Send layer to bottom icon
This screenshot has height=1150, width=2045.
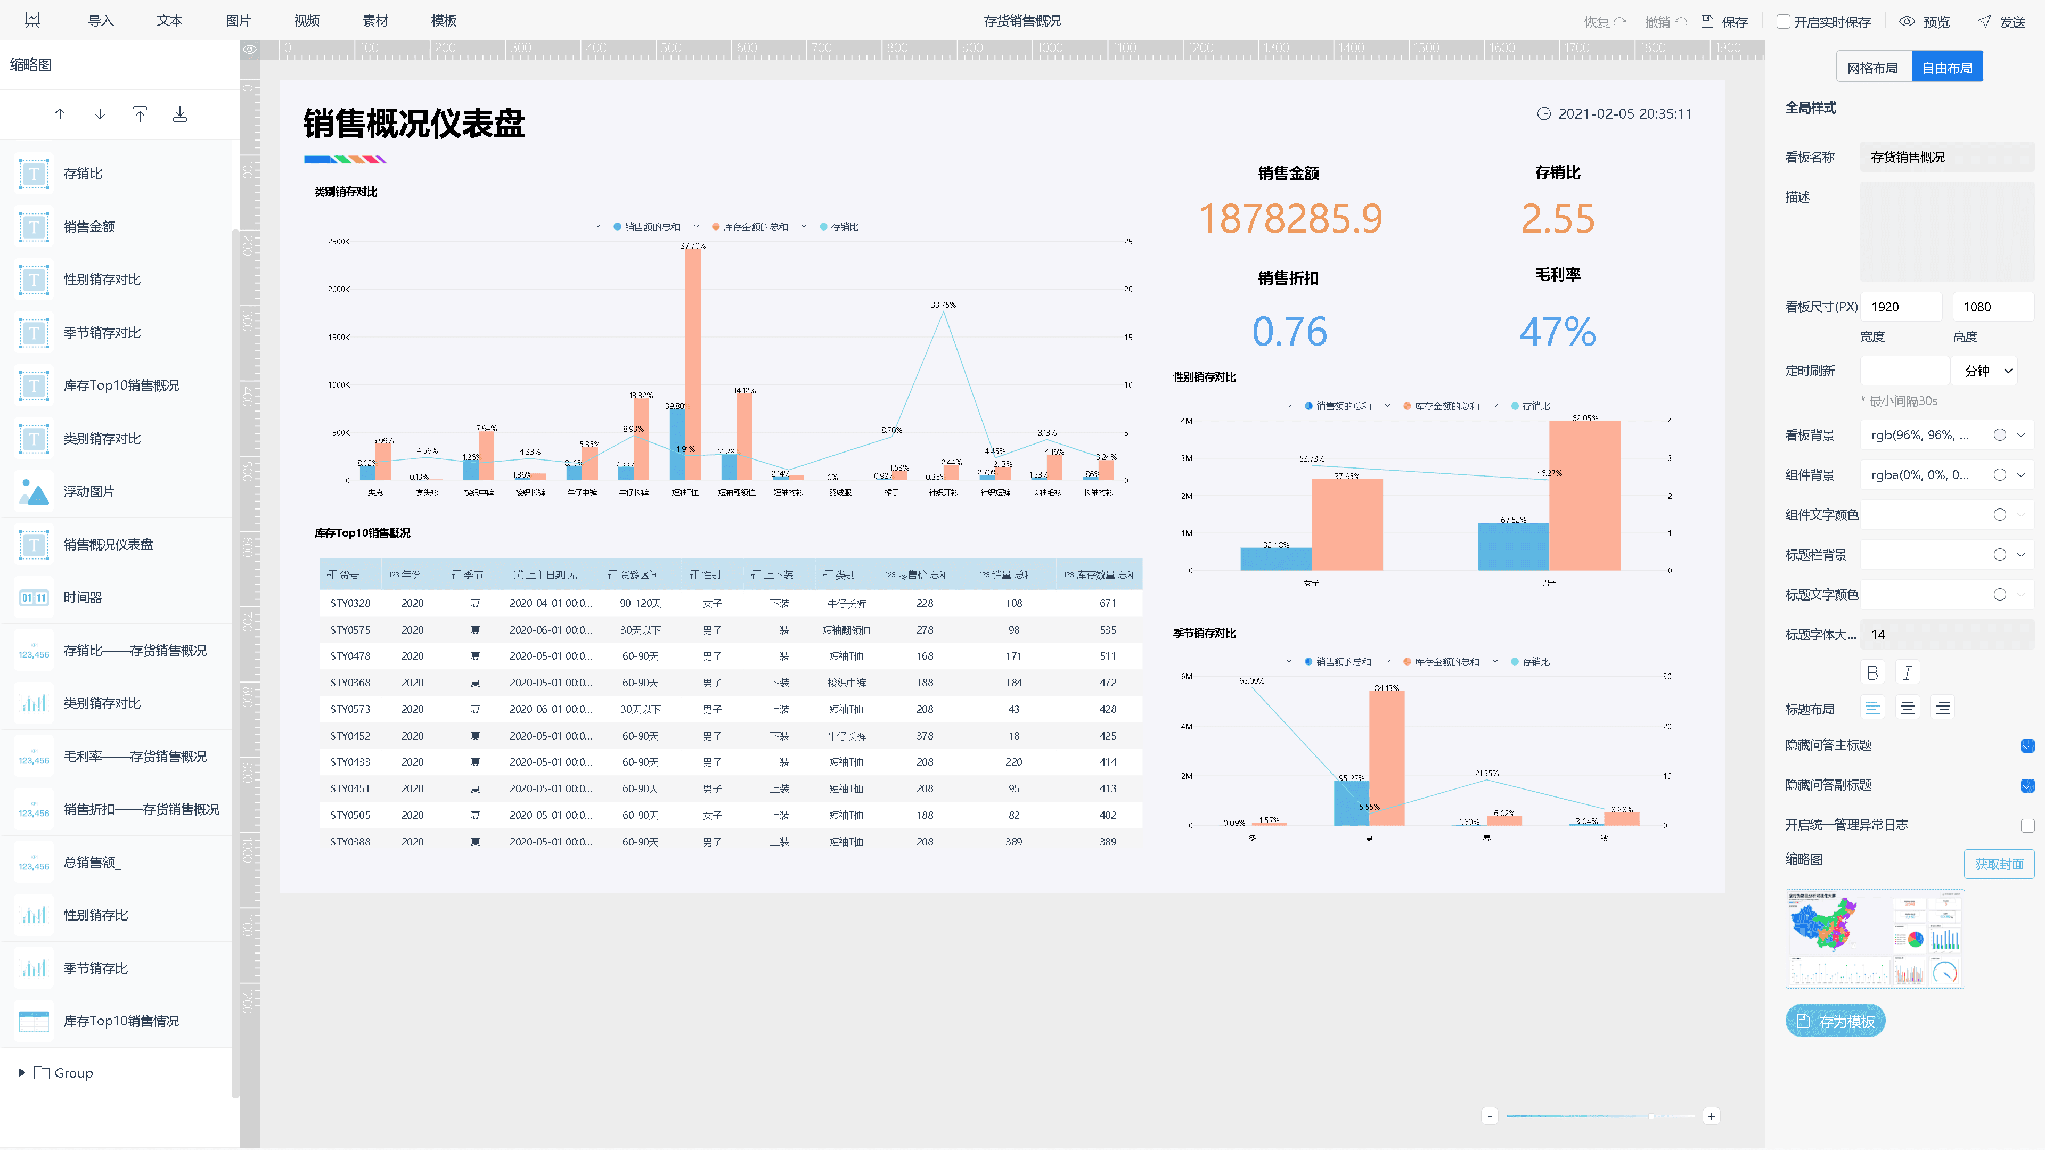click(x=180, y=114)
